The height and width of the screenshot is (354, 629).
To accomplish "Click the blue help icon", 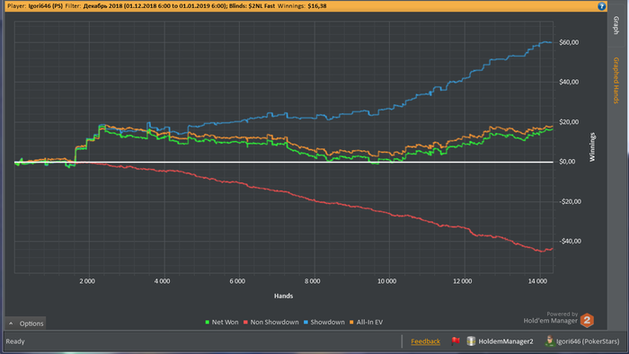I will (x=601, y=6).
